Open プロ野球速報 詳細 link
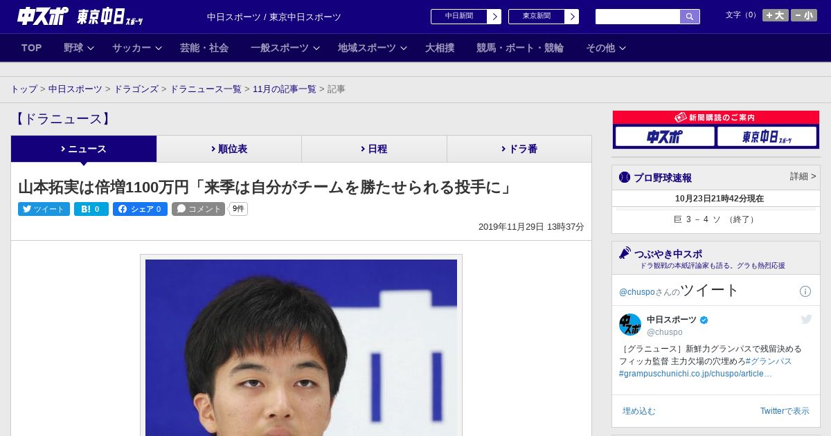831x436 pixels. 803,176
